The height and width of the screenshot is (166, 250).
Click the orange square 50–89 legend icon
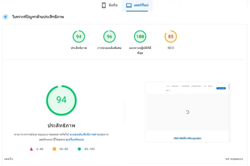(54, 149)
